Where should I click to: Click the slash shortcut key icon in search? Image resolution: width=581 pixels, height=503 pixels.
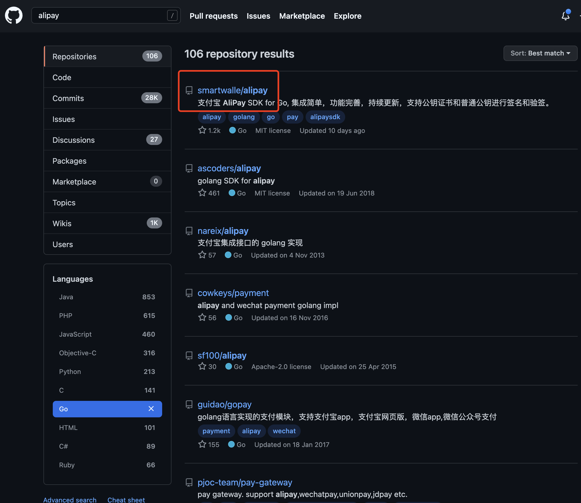(172, 15)
